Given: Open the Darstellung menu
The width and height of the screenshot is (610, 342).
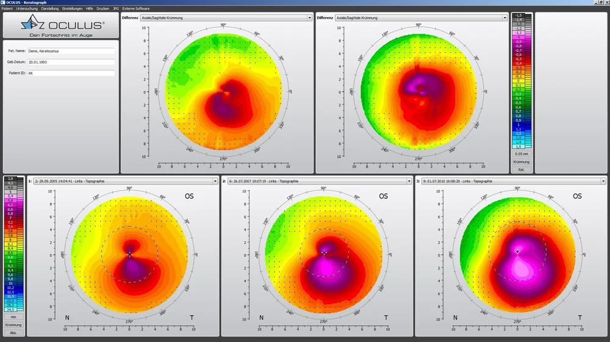Looking at the screenshot, I should (50, 9).
